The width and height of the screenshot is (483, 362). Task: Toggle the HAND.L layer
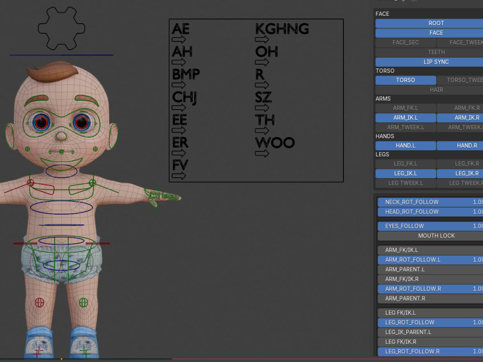406,146
